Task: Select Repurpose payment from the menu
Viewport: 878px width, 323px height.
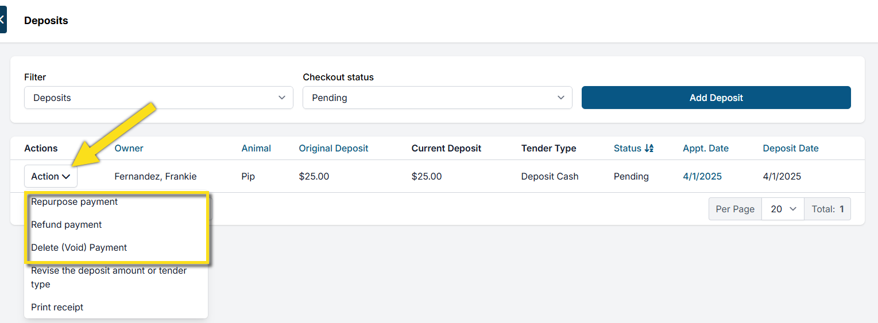Action: pyautogui.click(x=75, y=202)
